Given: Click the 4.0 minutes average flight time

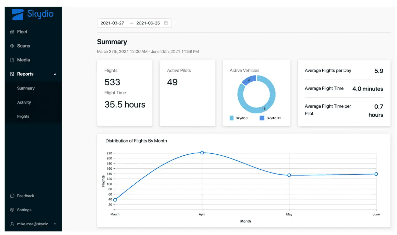Looking at the screenshot, I should (368, 89).
